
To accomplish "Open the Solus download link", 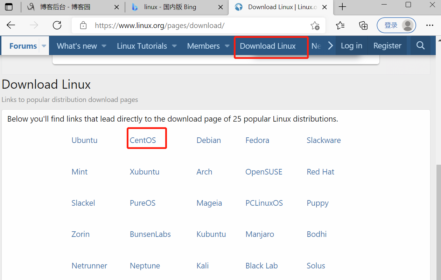I will tap(316, 266).
